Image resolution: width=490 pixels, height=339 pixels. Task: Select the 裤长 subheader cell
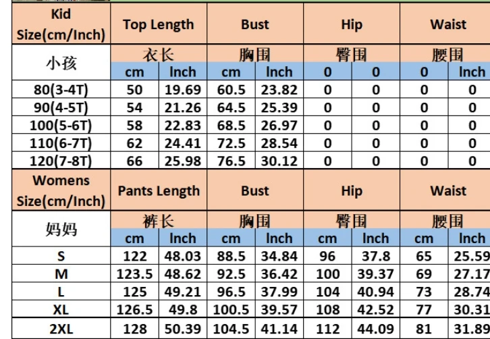[x=159, y=220]
